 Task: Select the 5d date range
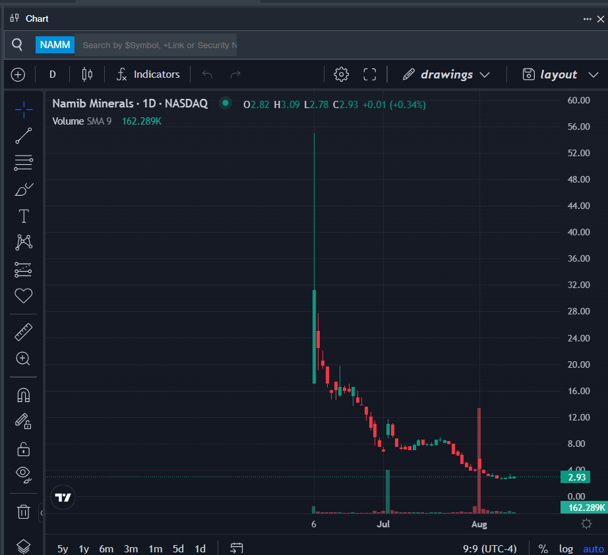[178, 549]
